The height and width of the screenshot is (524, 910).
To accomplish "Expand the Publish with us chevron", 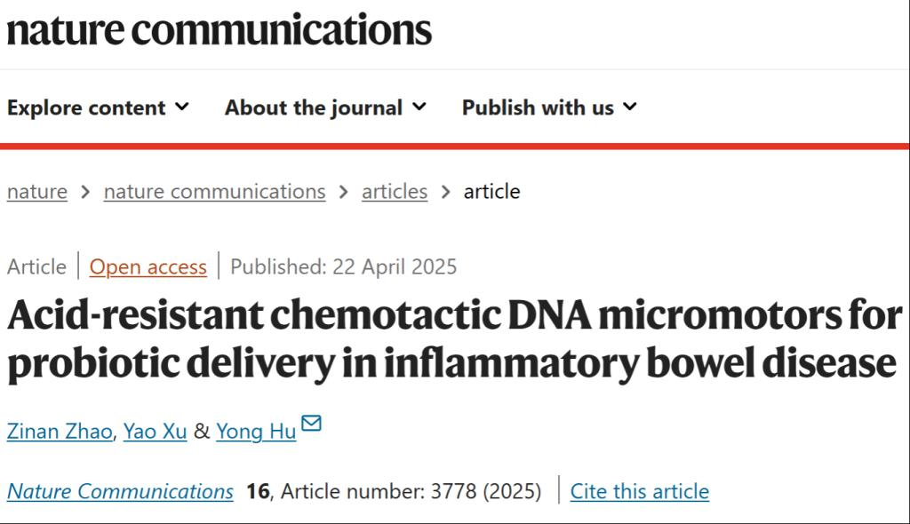I will [x=630, y=107].
